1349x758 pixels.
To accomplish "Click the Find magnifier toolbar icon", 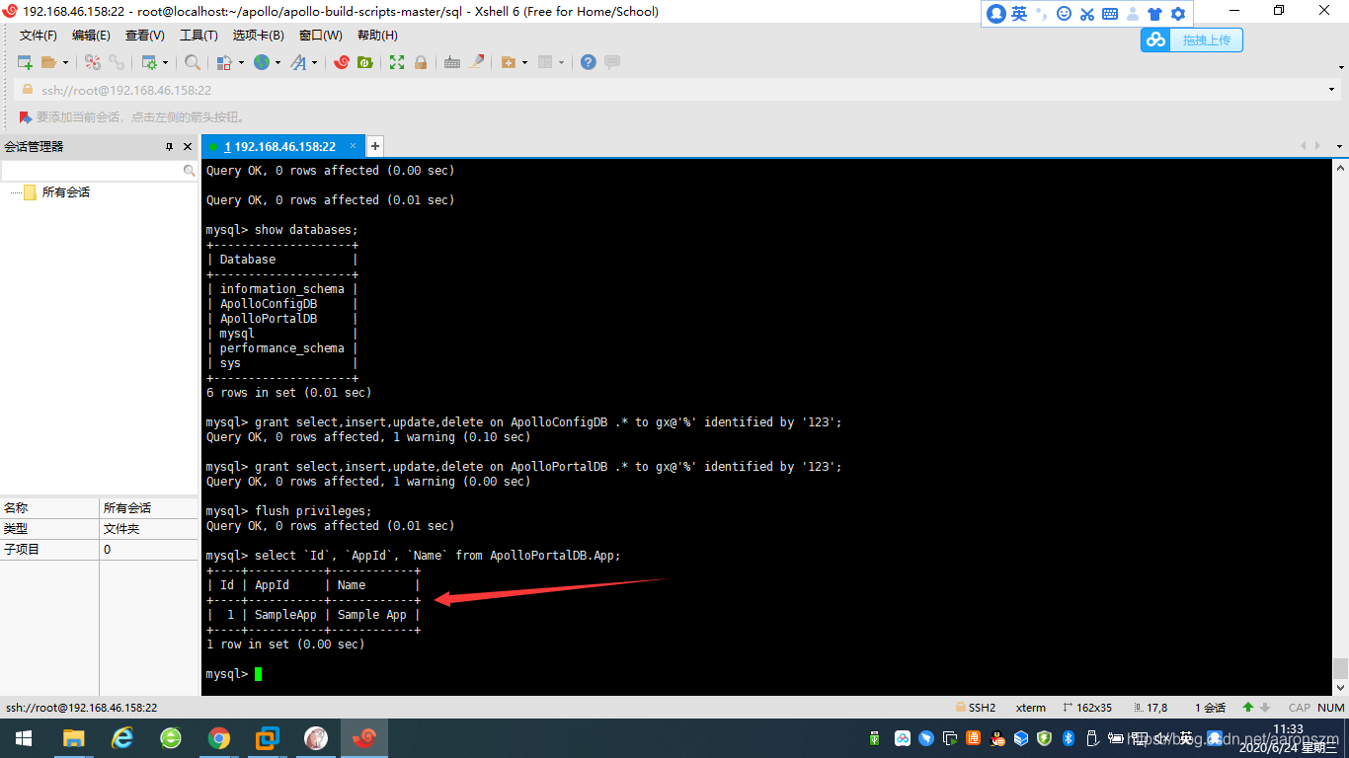I will pos(193,62).
